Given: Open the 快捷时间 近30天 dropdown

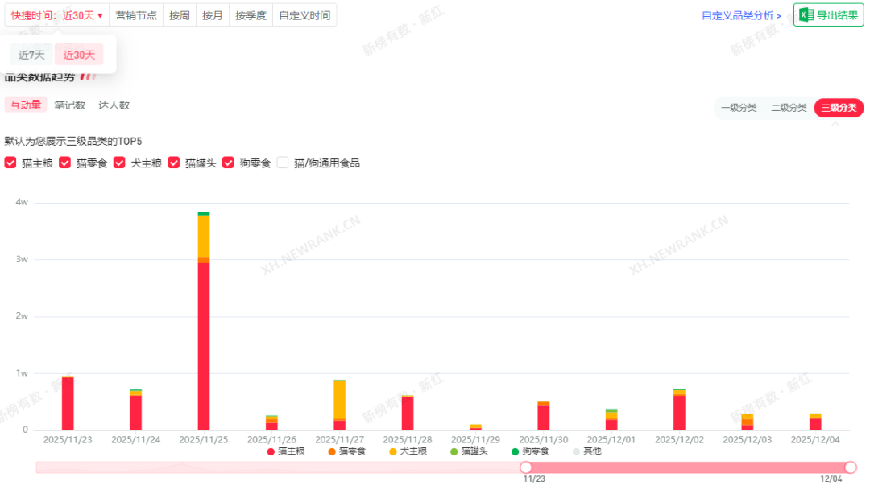Looking at the screenshot, I should point(57,15).
